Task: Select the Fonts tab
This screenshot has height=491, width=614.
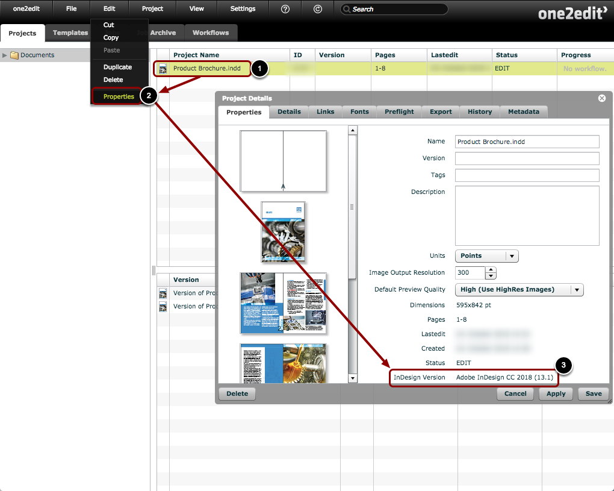Action: [x=359, y=111]
